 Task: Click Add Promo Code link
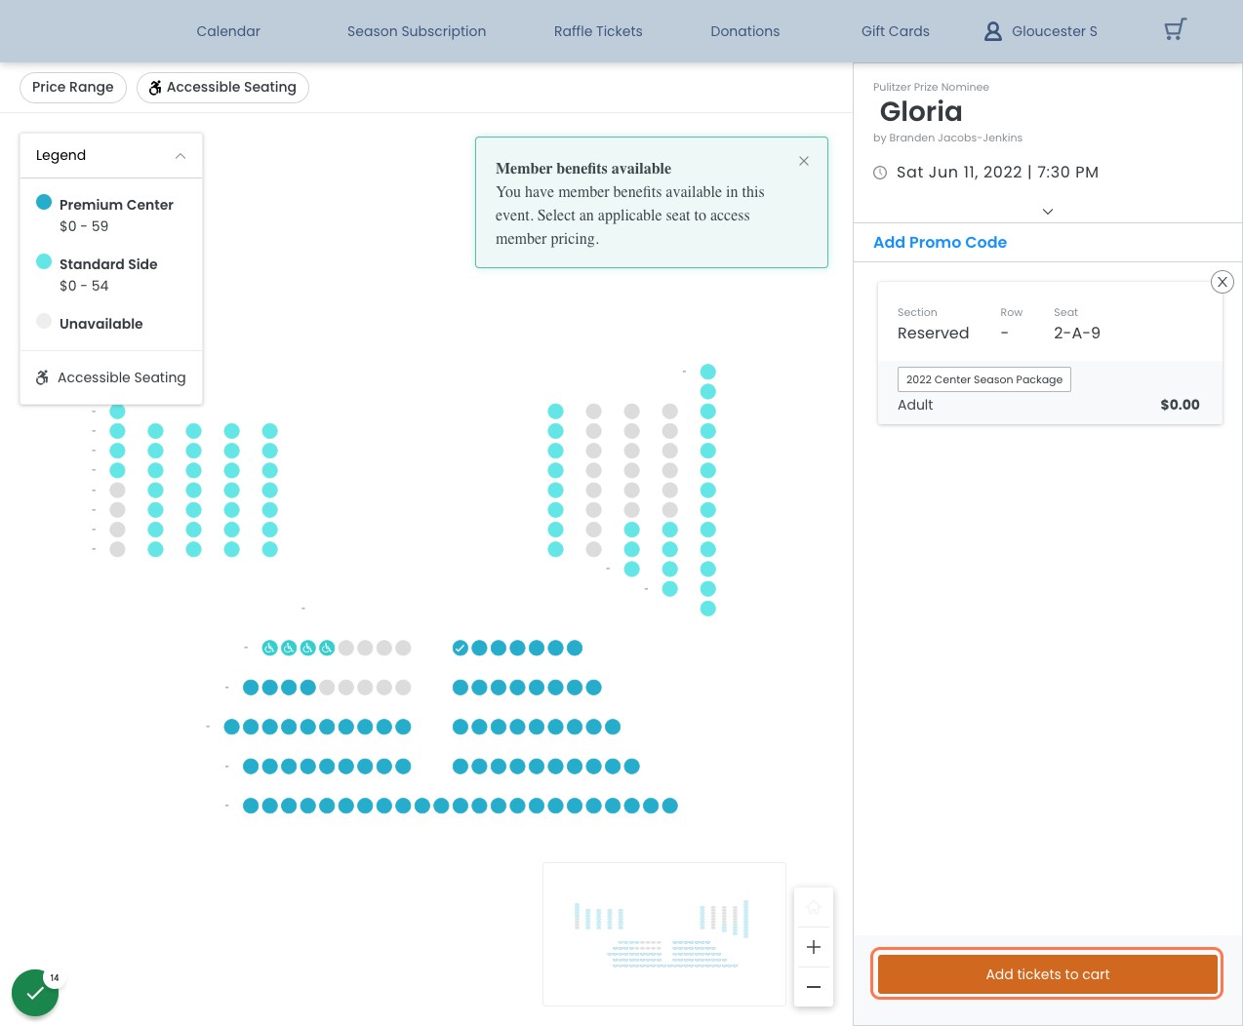(940, 242)
